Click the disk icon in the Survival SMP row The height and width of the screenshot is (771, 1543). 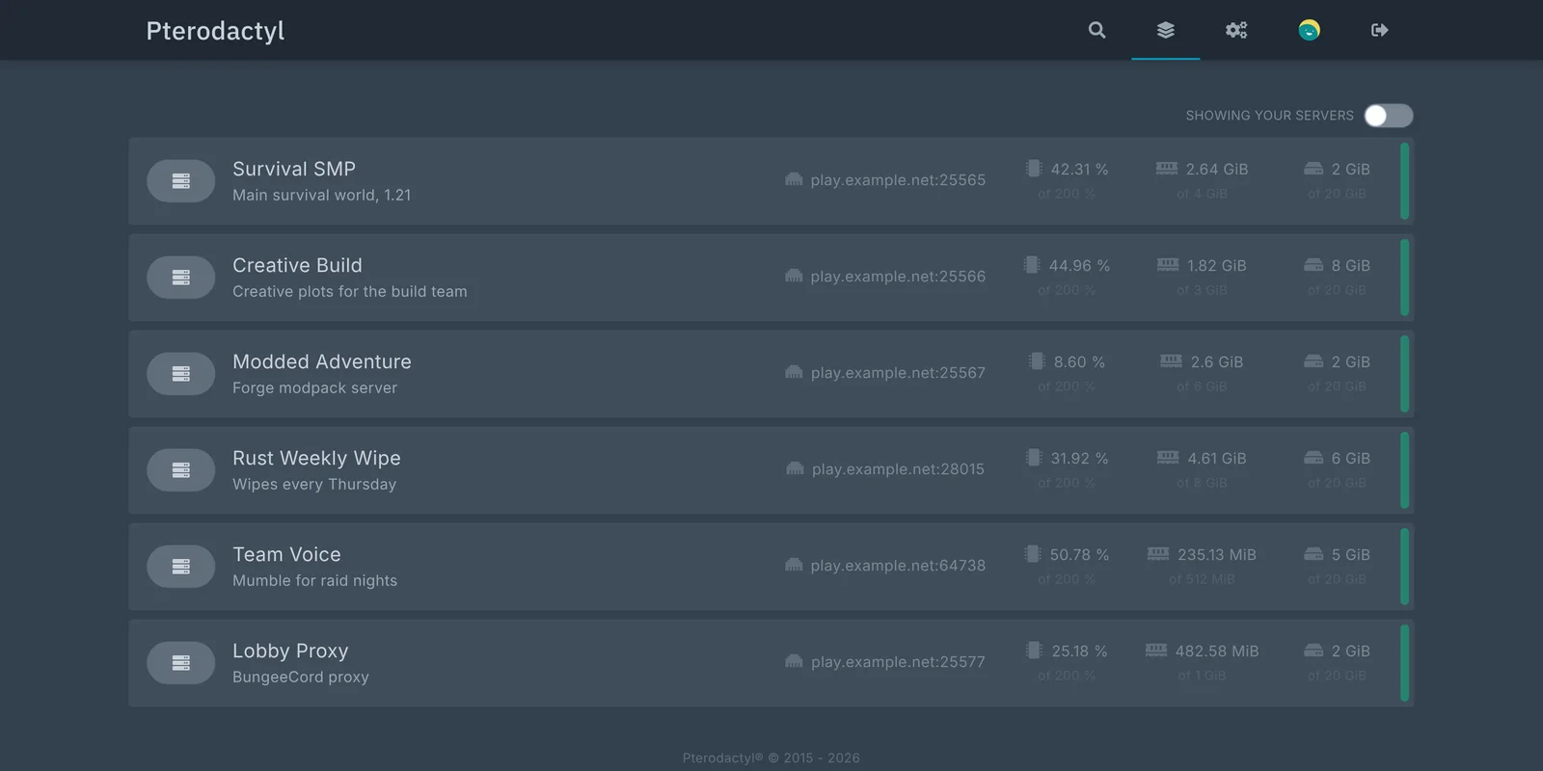[x=1313, y=169]
